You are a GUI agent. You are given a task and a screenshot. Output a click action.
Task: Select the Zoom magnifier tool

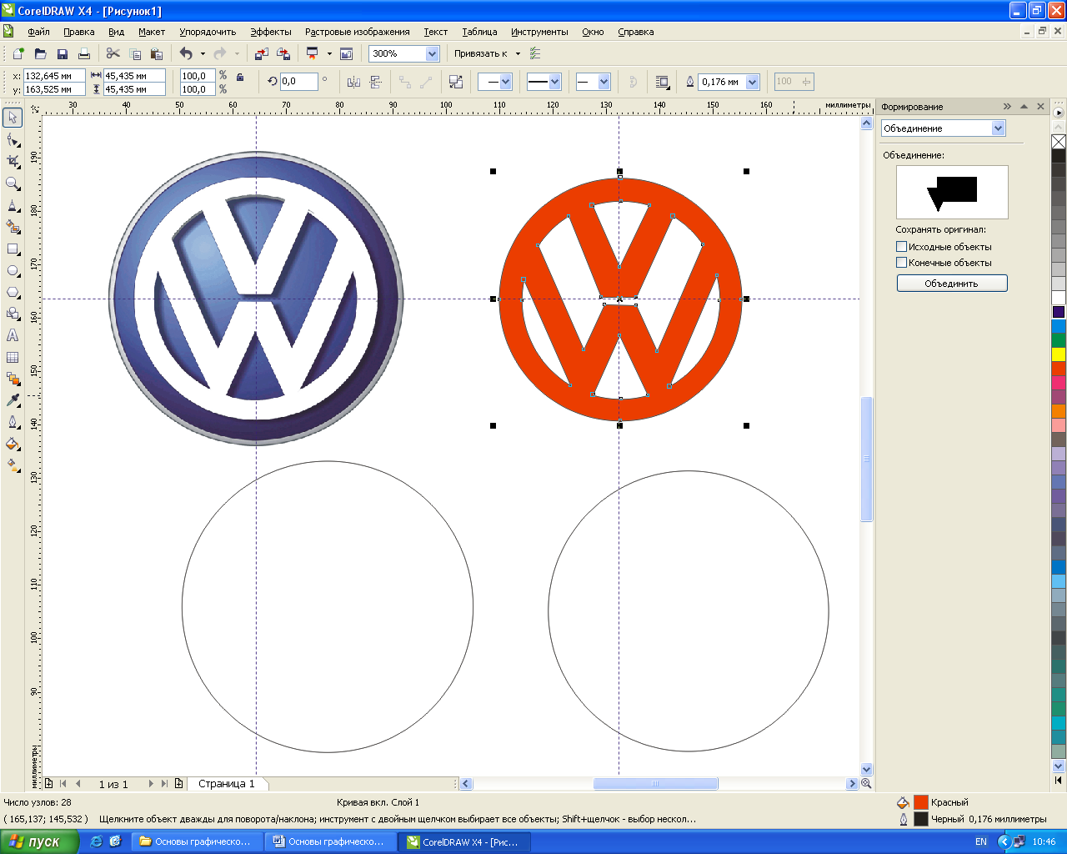pos(13,183)
